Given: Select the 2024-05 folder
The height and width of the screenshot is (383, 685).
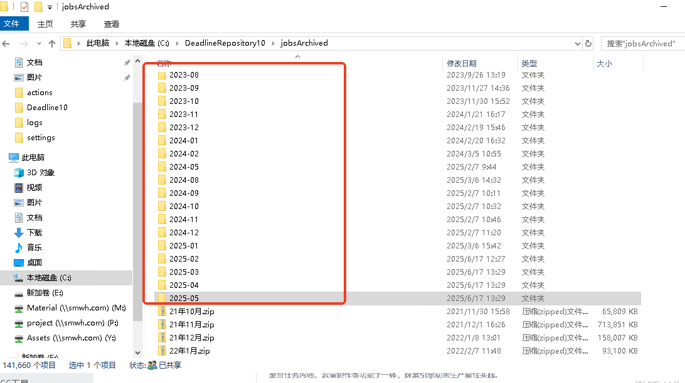Looking at the screenshot, I should (x=184, y=167).
